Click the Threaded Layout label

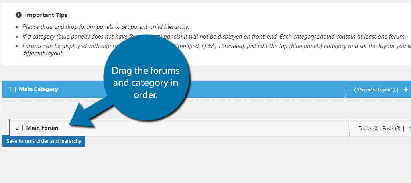374,89
